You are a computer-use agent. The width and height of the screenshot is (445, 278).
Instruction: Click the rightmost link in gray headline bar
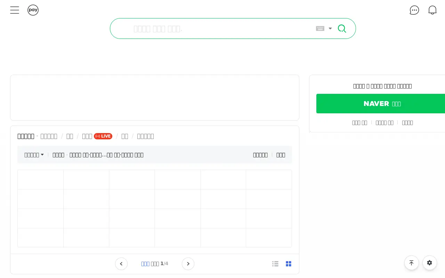coord(281,155)
